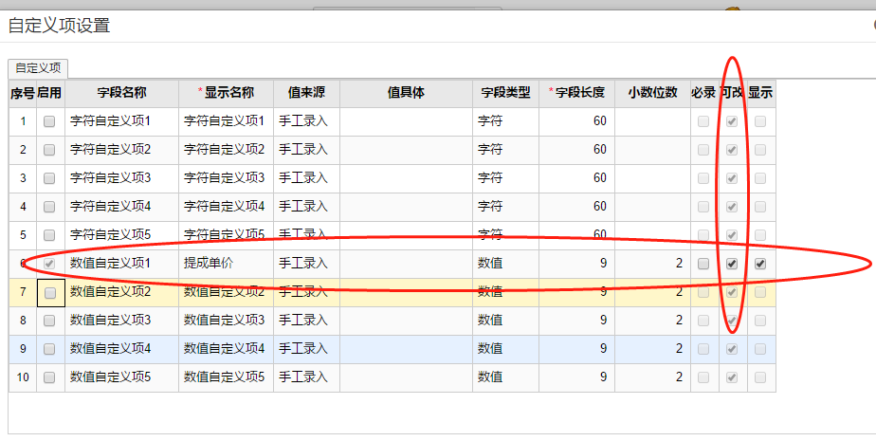876x441 pixels.
Task: Tick 启用 checkbox for 数值自定义项3
Action: (49, 321)
